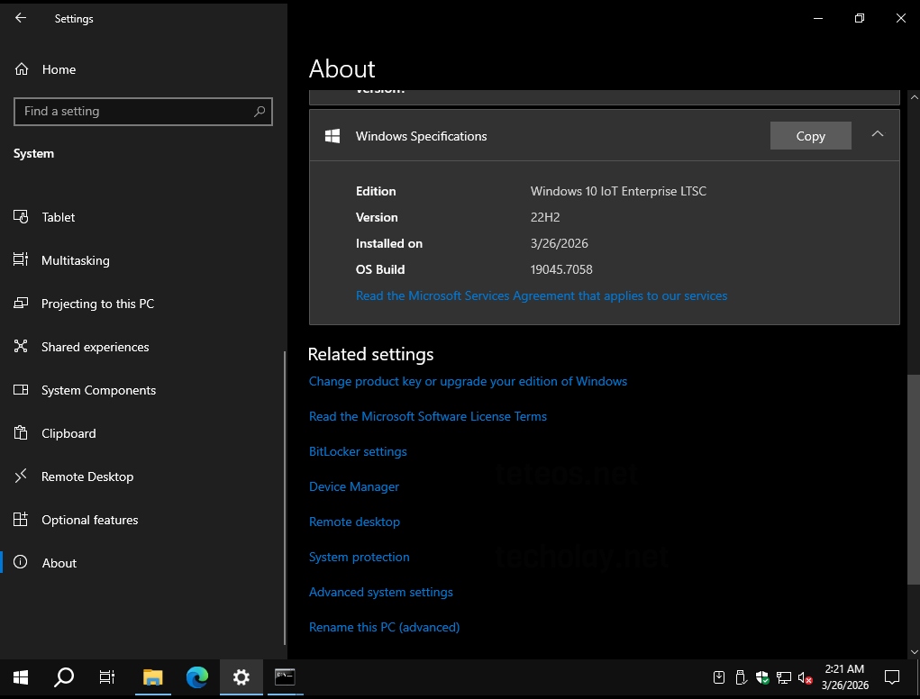920x699 pixels.
Task: Click the network tray icon
Action: point(784,678)
